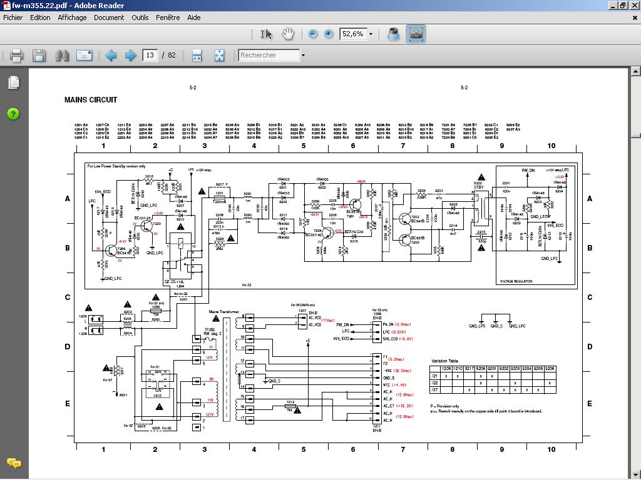Screen dimensions: 641x480
Task: Click the 'P = Provision only' note
Action: point(445,406)
